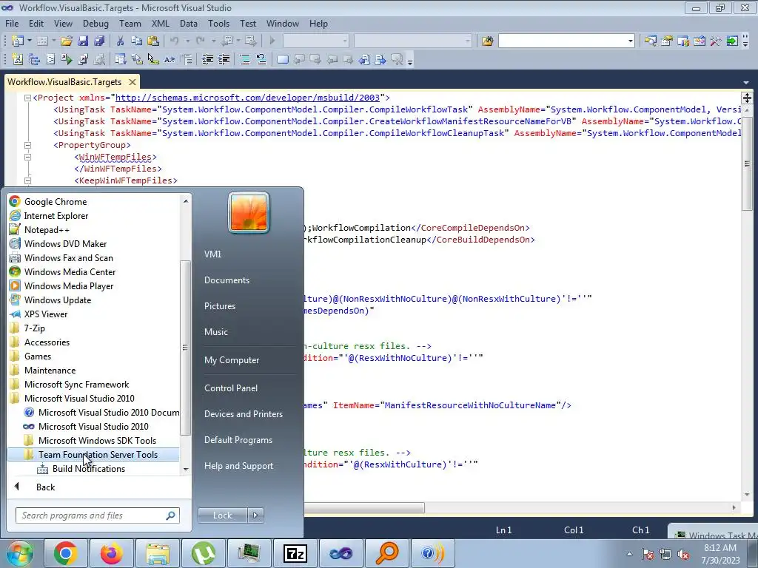
Task: Collapse the KeepWinWFTempFiles outline node
Action: tap(27, 180)
